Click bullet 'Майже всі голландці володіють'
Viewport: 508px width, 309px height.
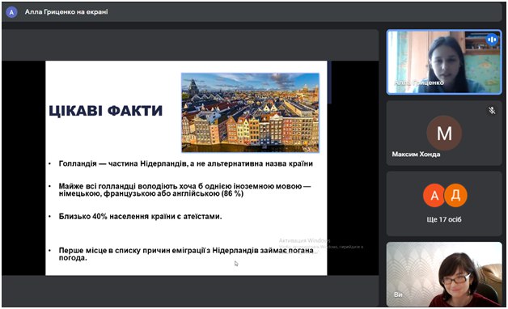[x=184, y=190]
